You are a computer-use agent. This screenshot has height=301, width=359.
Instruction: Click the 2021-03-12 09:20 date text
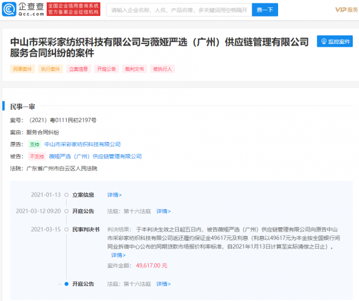38,211
